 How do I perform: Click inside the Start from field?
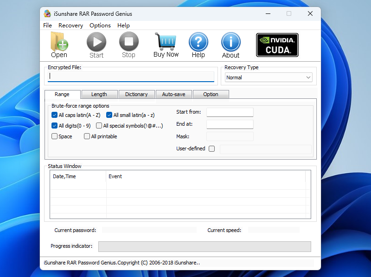tap(230, 112)
